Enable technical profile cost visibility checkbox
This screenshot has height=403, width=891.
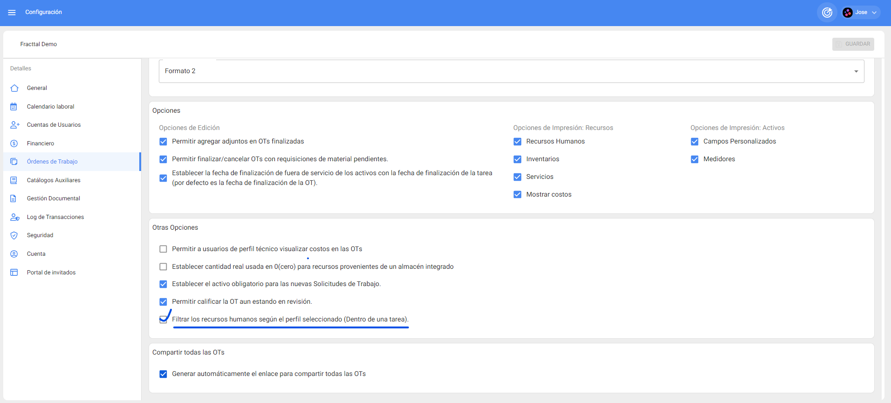coord(163,249)
